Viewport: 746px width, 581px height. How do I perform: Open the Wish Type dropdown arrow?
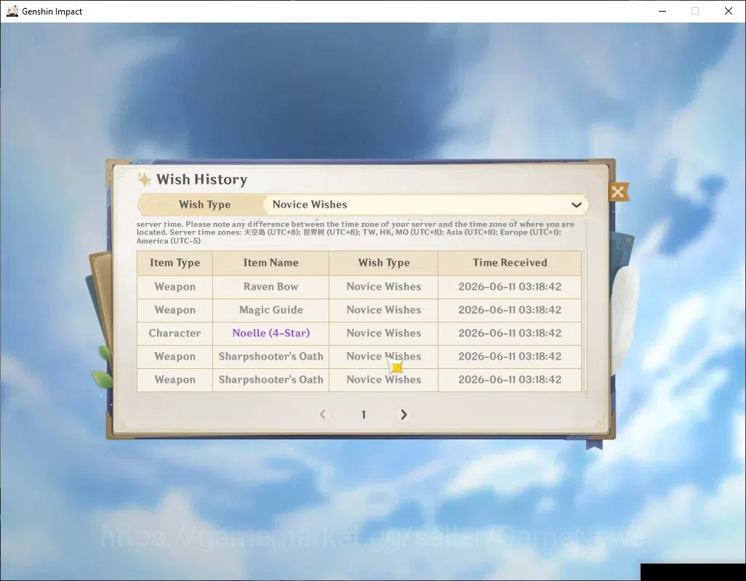coord(576,205)
